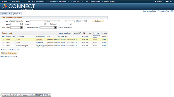Viewport: 174px width, 97px height.
Task: Click the Instance from input field
Action: (x=61, y=24)
